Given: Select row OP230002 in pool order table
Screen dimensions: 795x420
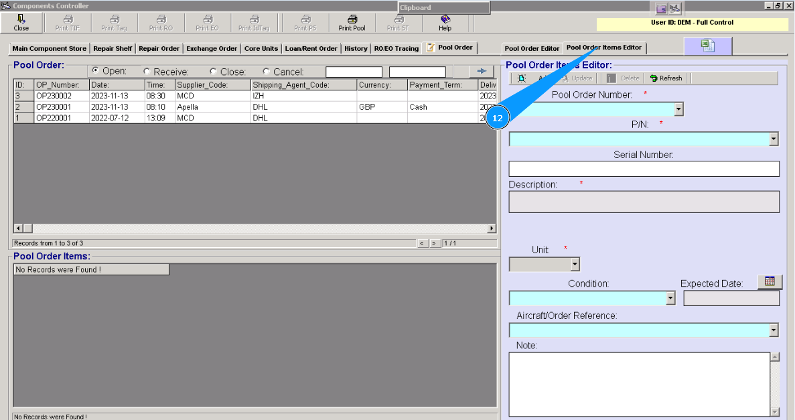Looking at the screenshot, I should pyautogui.click(x=255, y=96).
